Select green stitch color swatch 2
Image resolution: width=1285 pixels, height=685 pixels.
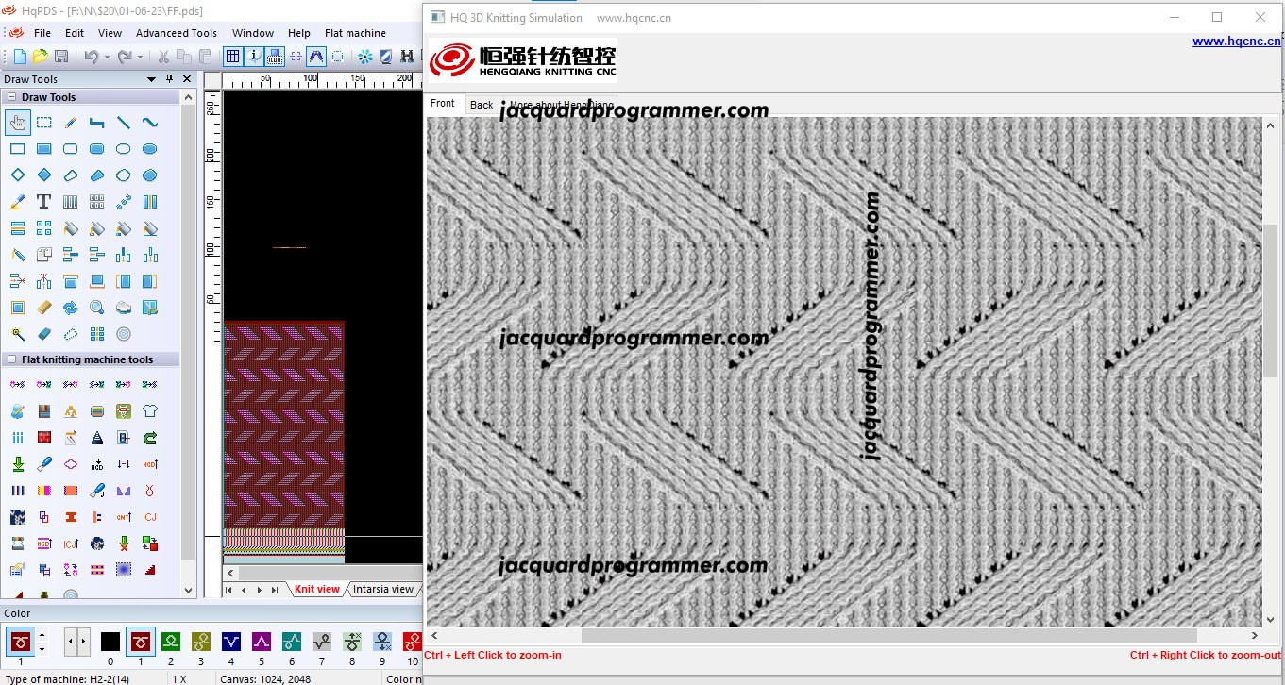tap(171, 643)
